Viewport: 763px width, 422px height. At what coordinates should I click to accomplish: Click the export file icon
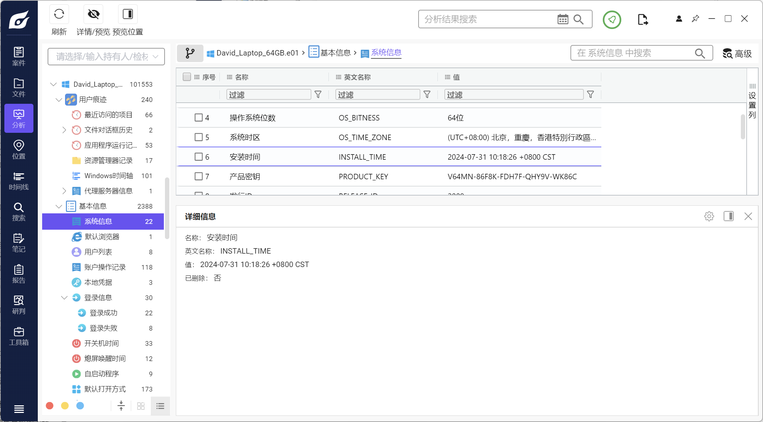[643, 19]
